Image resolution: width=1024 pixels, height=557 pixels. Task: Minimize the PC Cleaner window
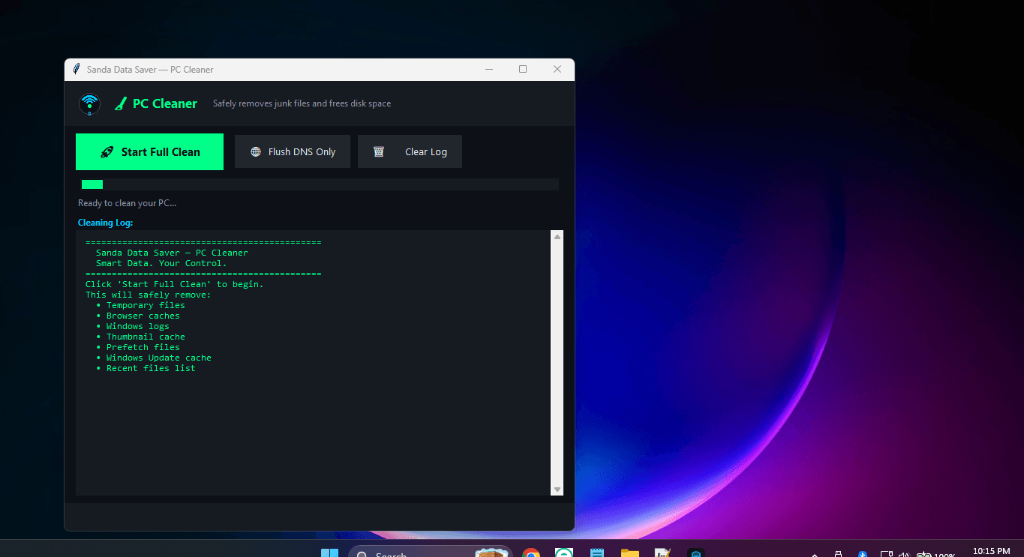point(489,69)
